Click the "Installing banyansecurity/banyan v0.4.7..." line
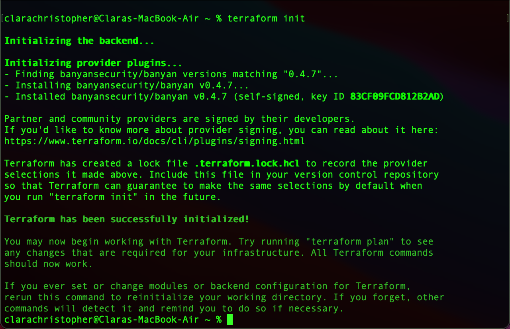The image size is (510, 329). pos(127,85)
